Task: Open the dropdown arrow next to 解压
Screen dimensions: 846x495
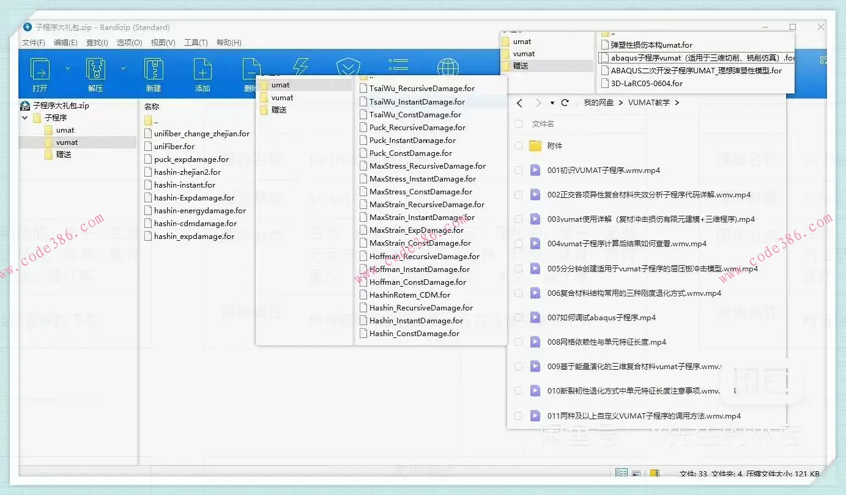Action: tap(123, 68)
